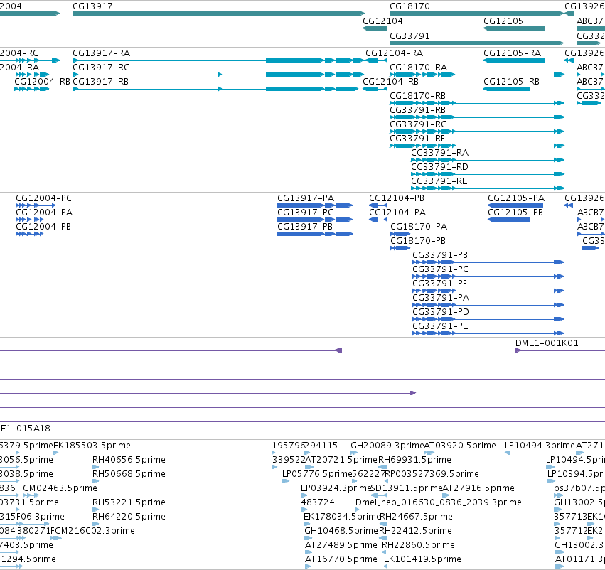Click protein label CG12105-PA

click(x=516, y=198)
